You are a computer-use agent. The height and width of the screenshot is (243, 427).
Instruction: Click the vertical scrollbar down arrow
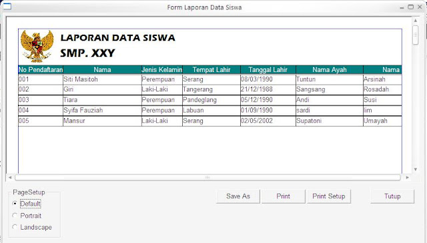tap(415, 169)
